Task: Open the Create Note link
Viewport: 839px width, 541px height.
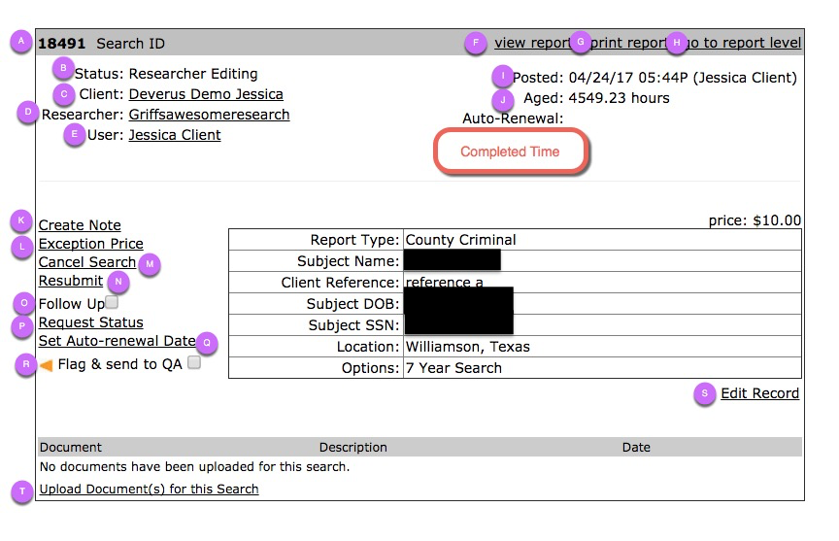Action: (80, 225)
